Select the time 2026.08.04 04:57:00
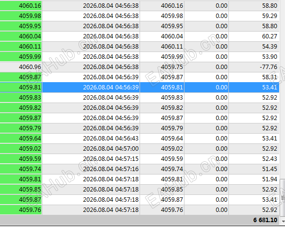Viewport: 285px width, 227px height. coord(111,149)
